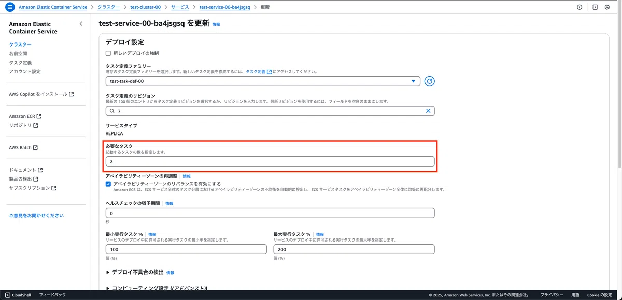Click the 最小実行タスク % field showing 100
Screen dimensions: 622x300
click(x=186, y=249)
